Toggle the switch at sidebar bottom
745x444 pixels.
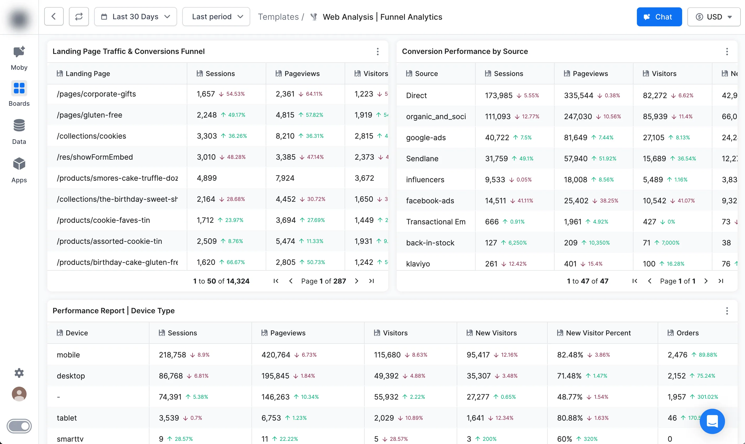(x=19, y=426)
